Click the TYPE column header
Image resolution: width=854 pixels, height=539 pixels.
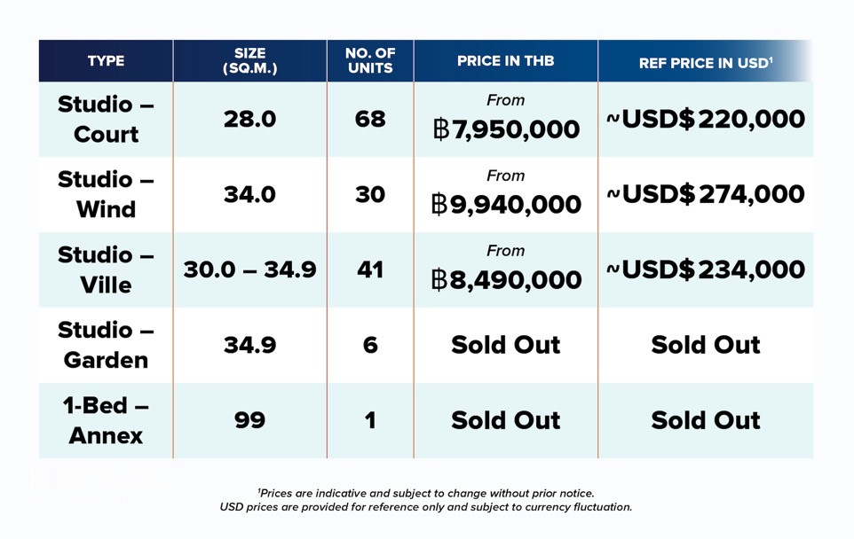point(106,61)
